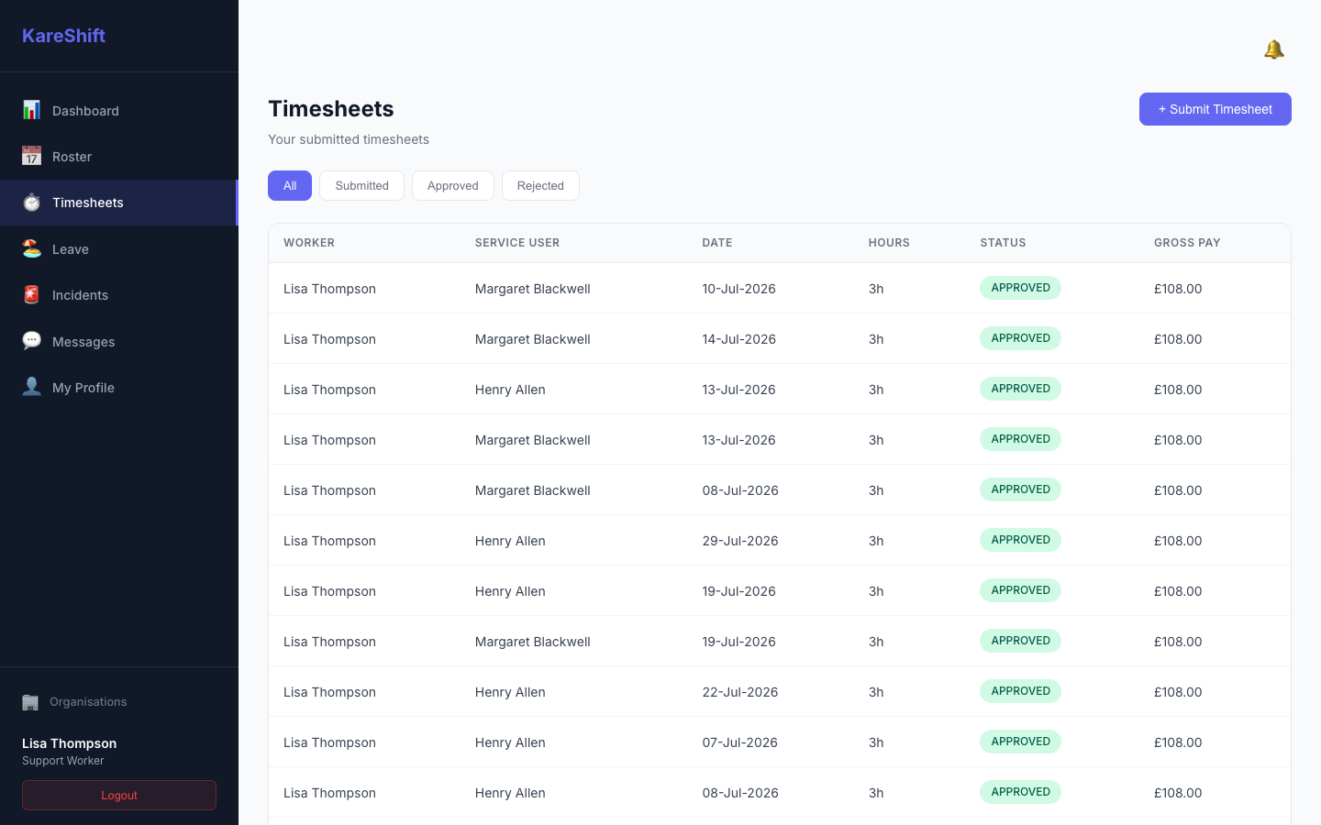Click APPROVED badge in 22-Jul-2026 row
This screenshot has height=825, width=1321.
(1020, 691)
